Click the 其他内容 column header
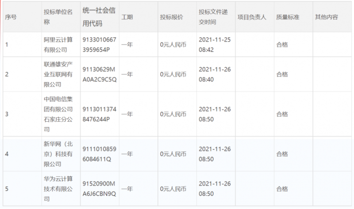The width and height of the screenshot is (354, 209). 326,17
